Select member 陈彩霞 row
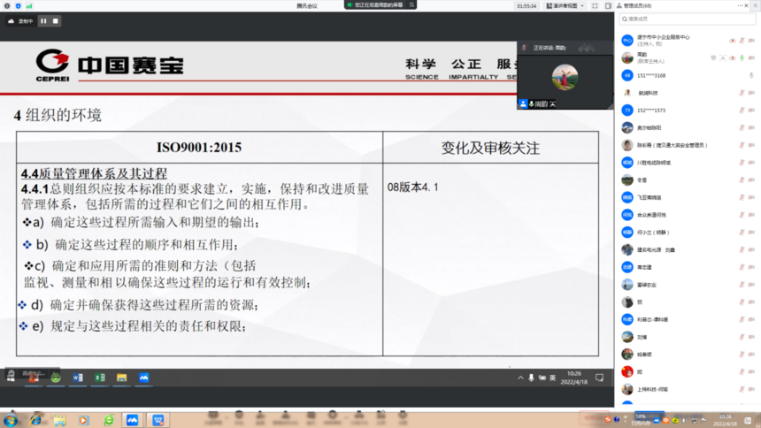This screenshot has width=761, height=428. click(x=688, y=145)
